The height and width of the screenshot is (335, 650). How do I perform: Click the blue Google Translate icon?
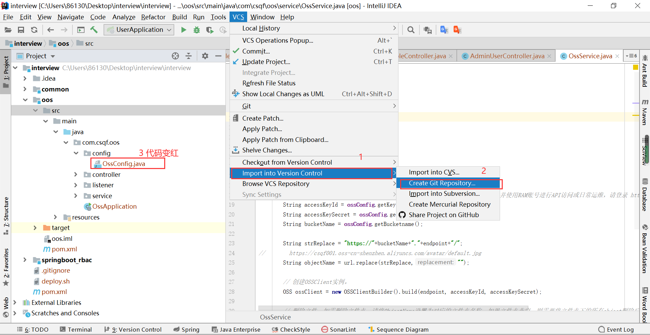pyautogui.click(x=444, y=30)
